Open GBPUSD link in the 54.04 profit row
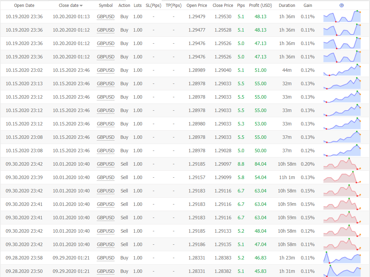 click(105, 178)
